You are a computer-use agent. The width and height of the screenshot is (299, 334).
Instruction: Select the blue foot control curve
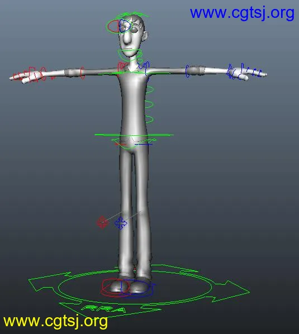[138, 288]
